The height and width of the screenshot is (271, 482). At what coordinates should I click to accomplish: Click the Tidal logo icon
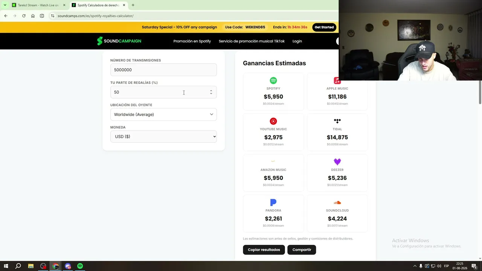(337, 121)
